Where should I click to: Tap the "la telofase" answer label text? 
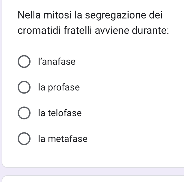60,113
